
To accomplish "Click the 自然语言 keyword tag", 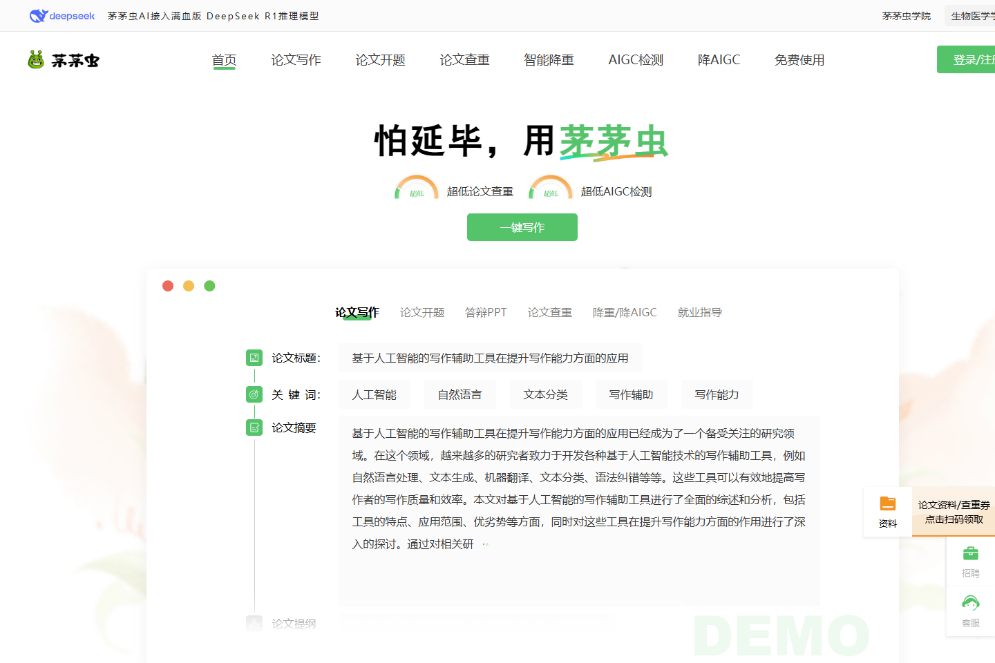I will pyautogui.click(x=460, y=394).
